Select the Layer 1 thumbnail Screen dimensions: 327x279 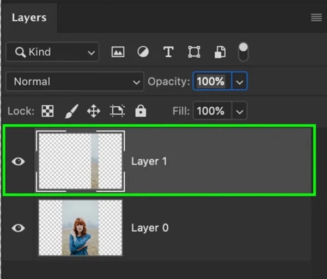click(81, 161)
